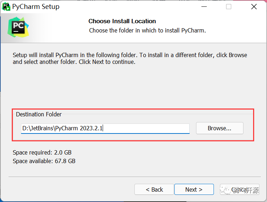The width and height of the screenshot is (267, 202).
Task: Minimize the PyCharm Setup window
Action: coord(204,6)
